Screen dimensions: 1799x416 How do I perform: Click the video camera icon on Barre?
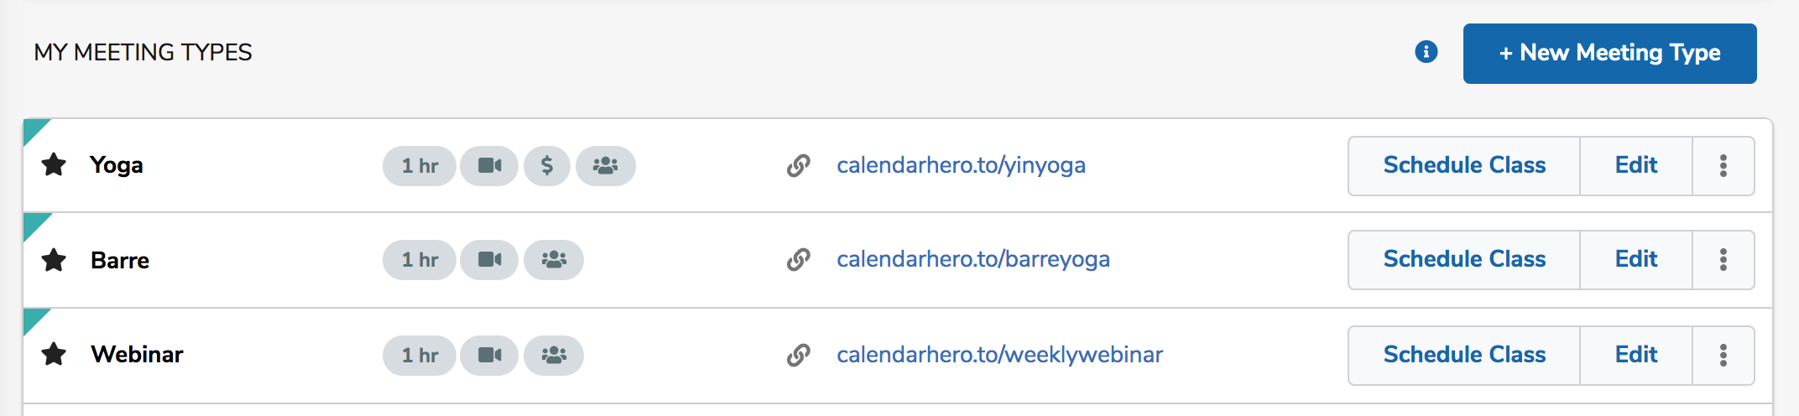489,260
